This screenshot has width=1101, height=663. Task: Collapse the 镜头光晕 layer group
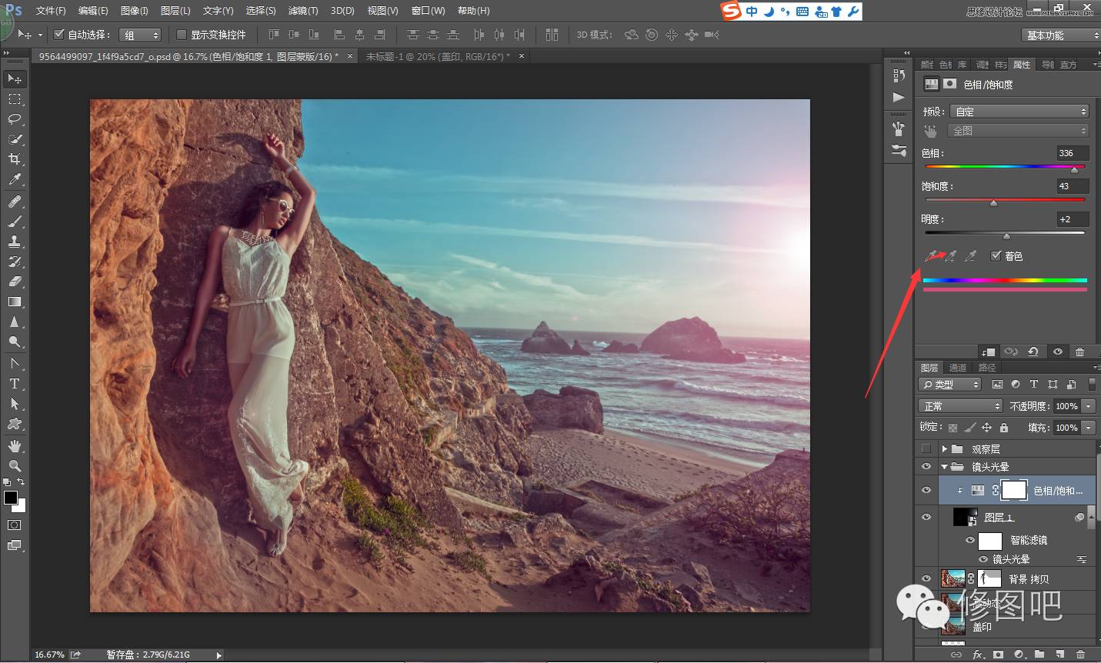944,467
